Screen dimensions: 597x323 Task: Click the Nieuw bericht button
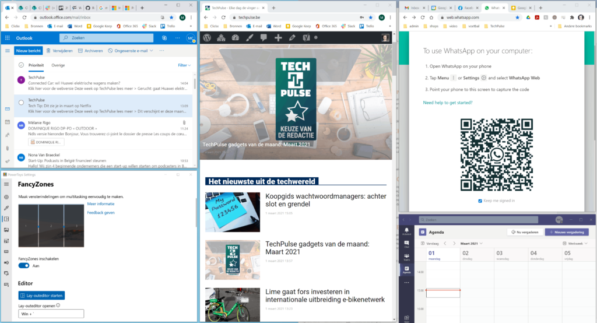[28, 51]
